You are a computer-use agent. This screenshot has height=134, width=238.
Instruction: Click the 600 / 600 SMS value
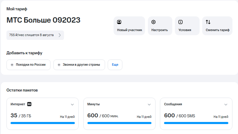click(180, 116)
